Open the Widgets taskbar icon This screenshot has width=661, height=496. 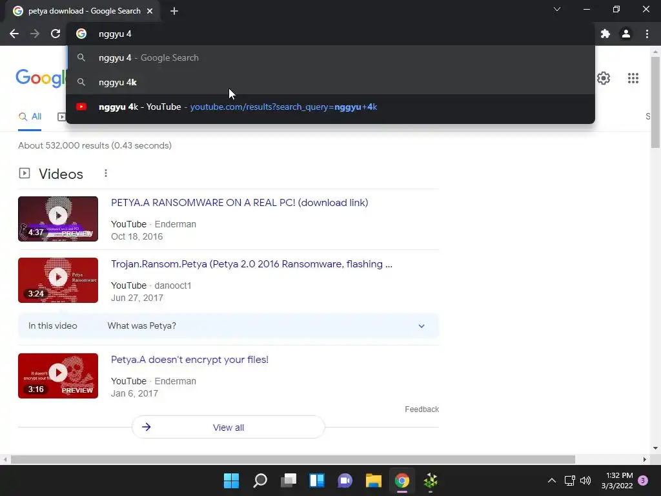(316, 480)
